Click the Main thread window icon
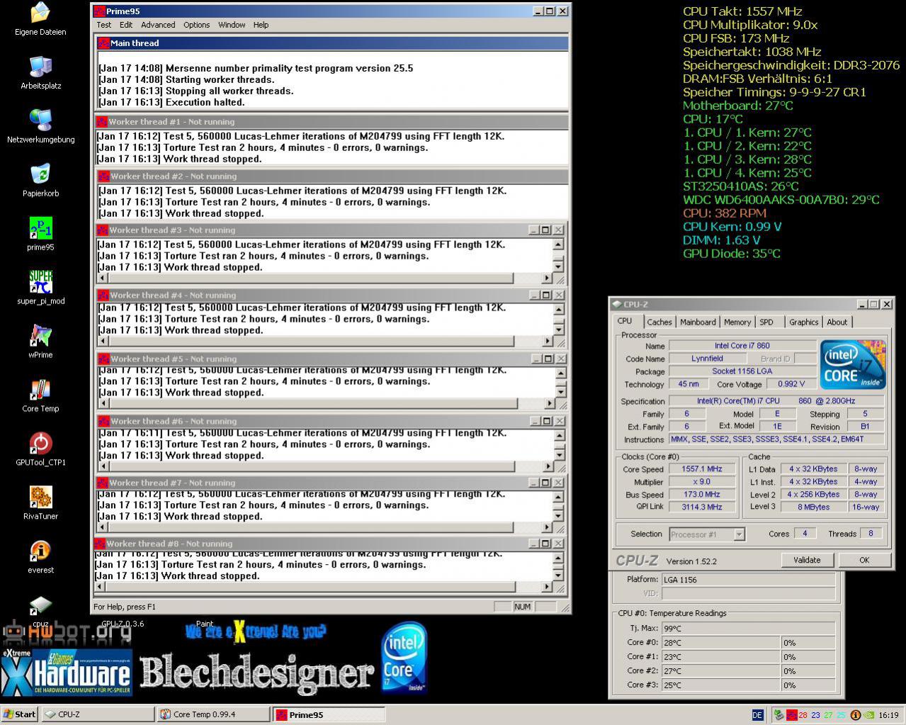 pyautogui.click(x=103, y=43)
